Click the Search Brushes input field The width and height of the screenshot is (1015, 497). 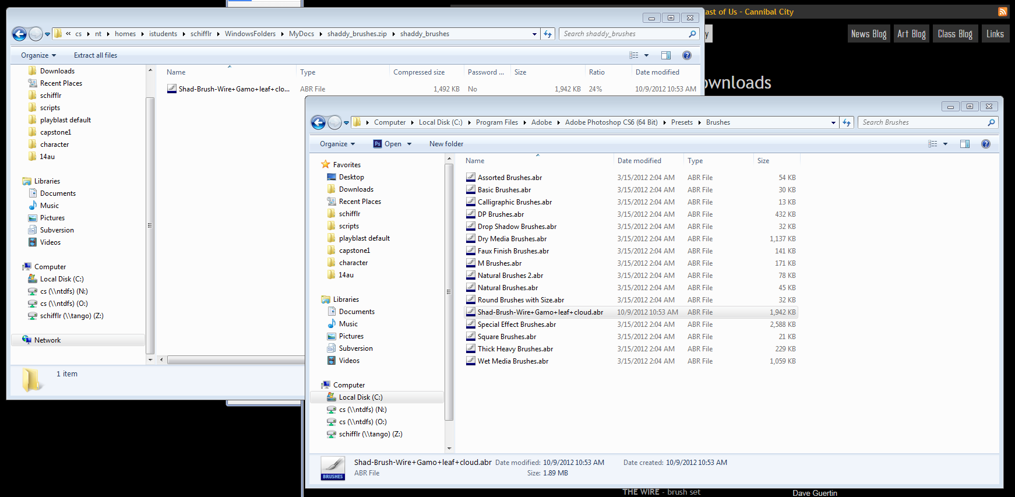click(x=924, y=122)
